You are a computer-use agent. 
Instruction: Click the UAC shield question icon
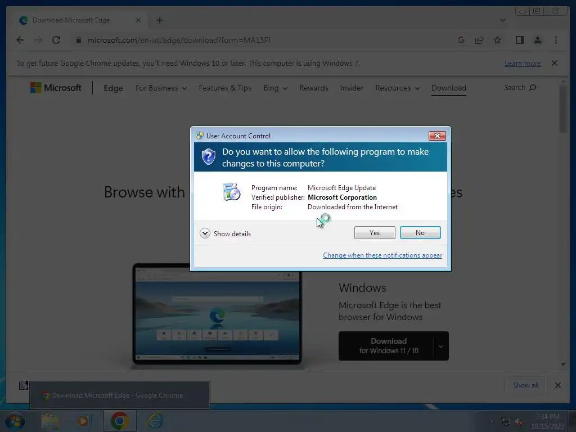(208, 157)
